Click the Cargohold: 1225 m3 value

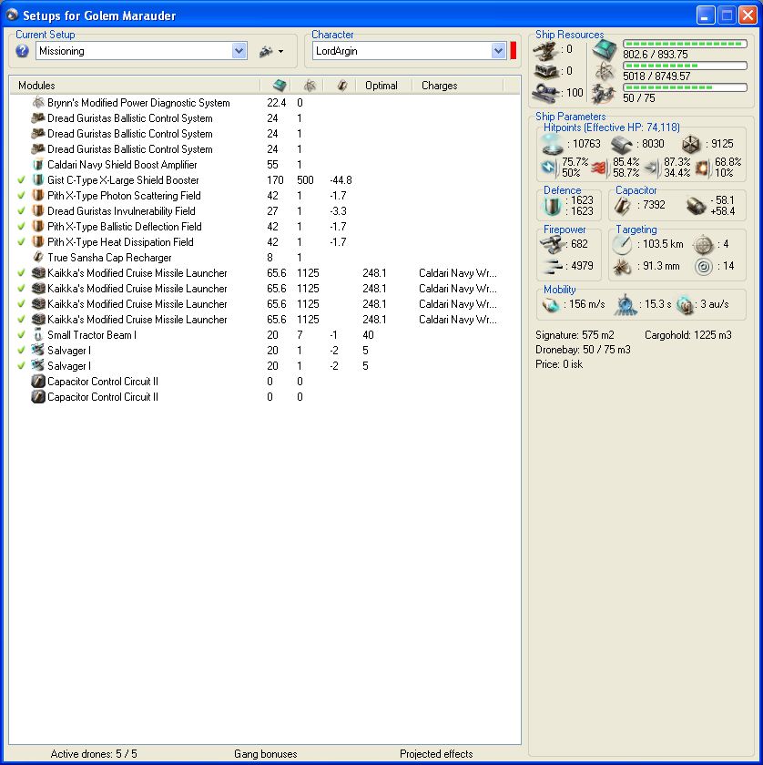coord(687,335)
